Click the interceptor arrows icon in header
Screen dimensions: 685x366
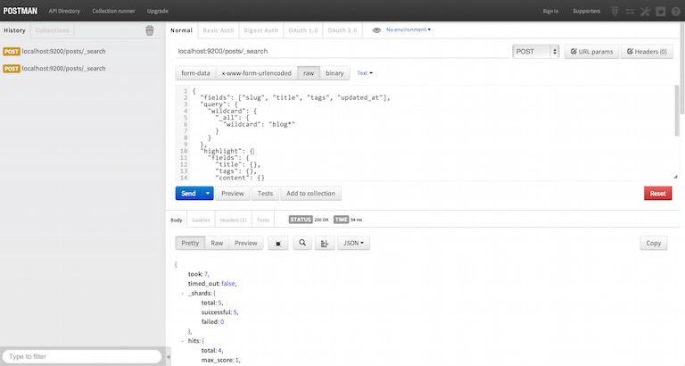[630, 11]
